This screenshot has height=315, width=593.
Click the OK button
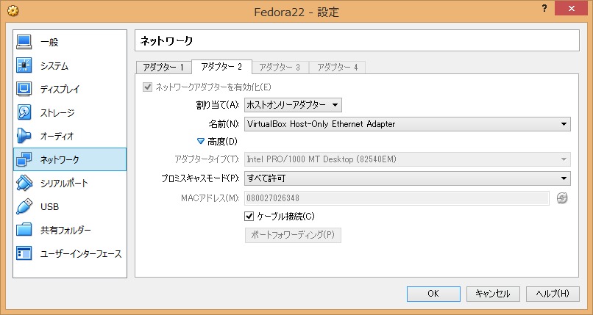pos(433,294)
